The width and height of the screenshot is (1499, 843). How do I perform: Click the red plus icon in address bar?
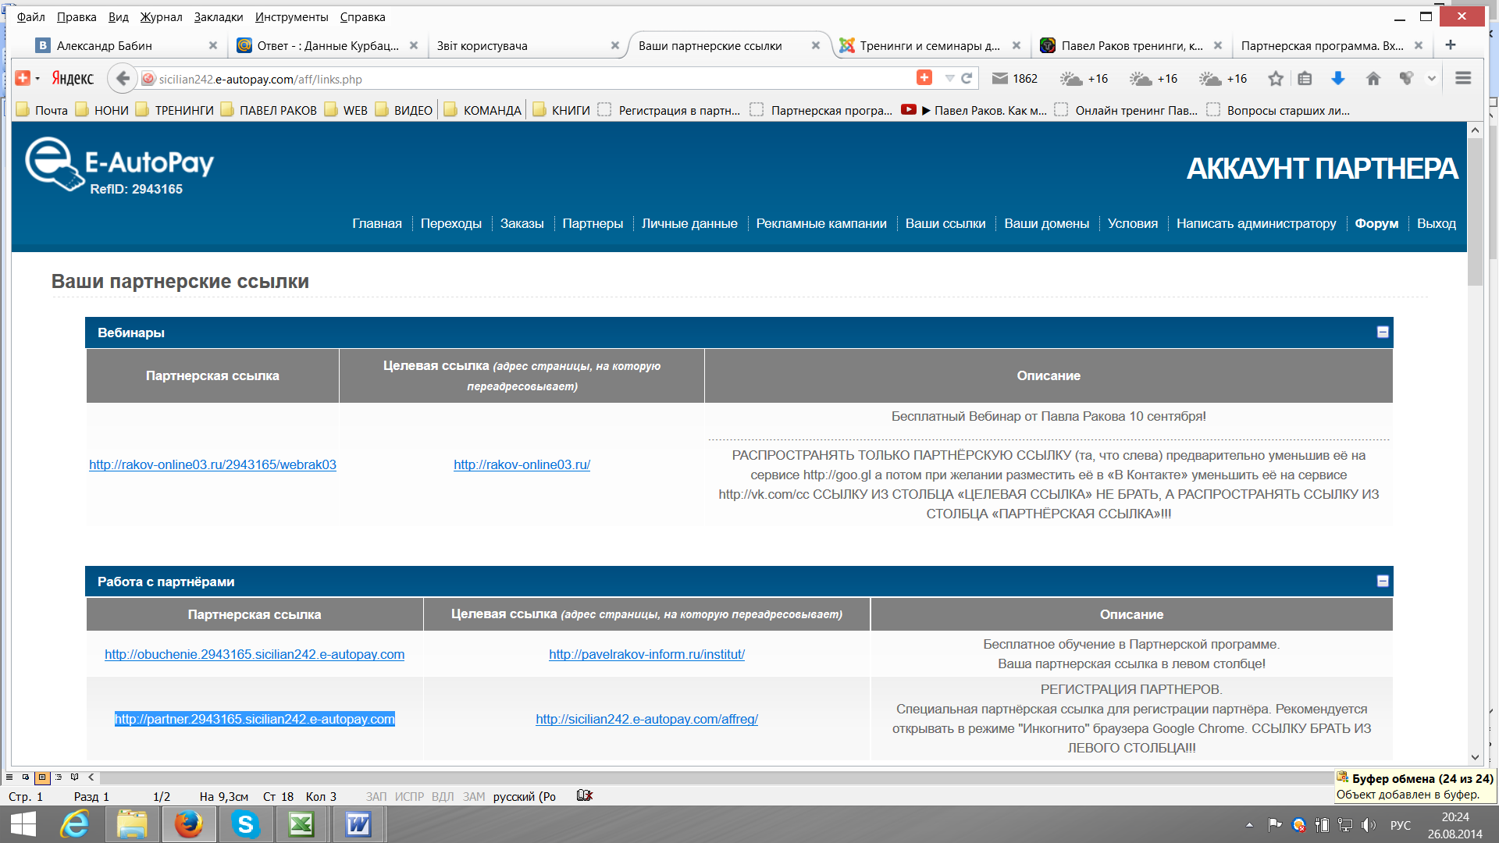click(924, 77)
